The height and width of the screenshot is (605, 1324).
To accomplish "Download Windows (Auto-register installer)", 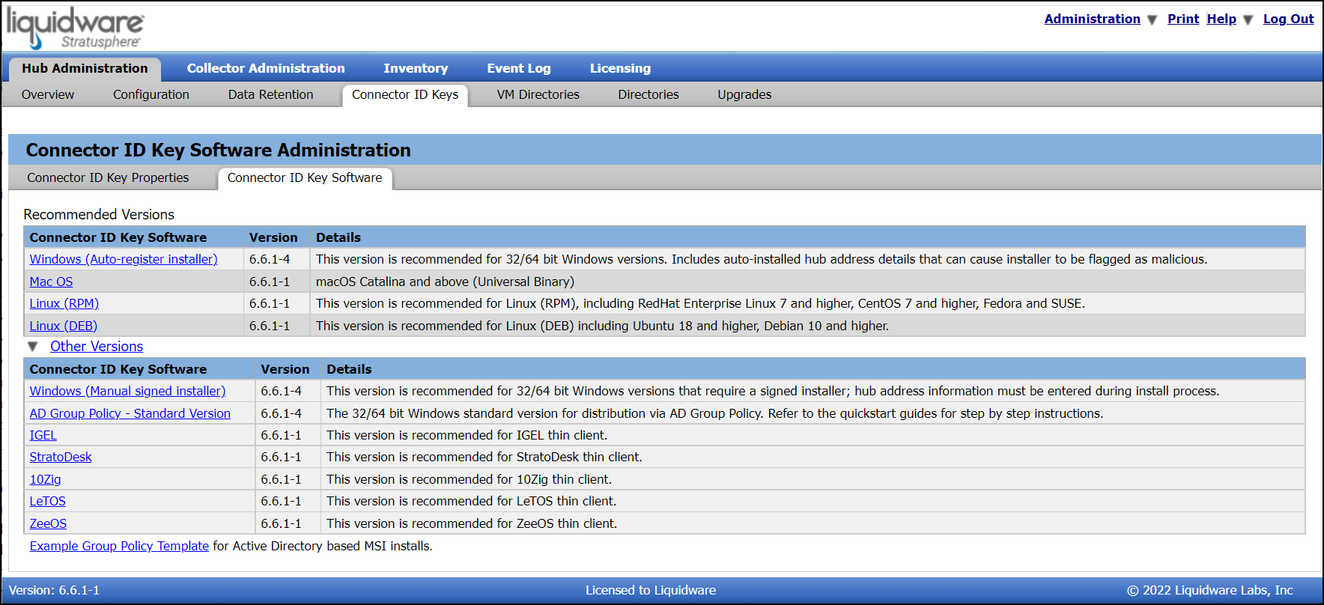I will [124, 259].
